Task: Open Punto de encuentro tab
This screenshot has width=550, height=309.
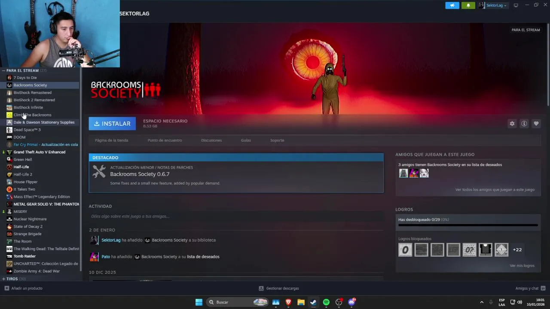Action: (x=165, y=140)
